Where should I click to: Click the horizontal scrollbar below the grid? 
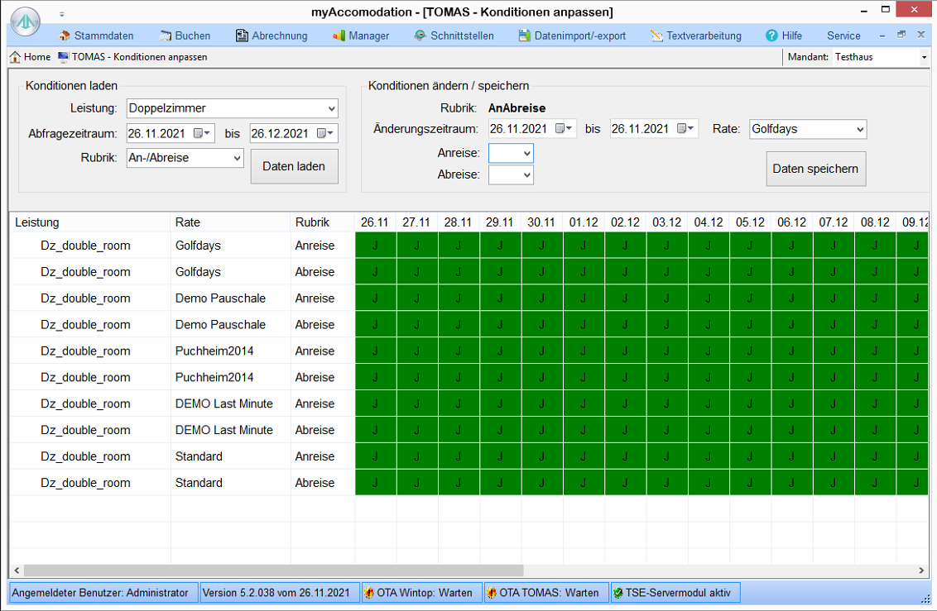pos(273,570)
